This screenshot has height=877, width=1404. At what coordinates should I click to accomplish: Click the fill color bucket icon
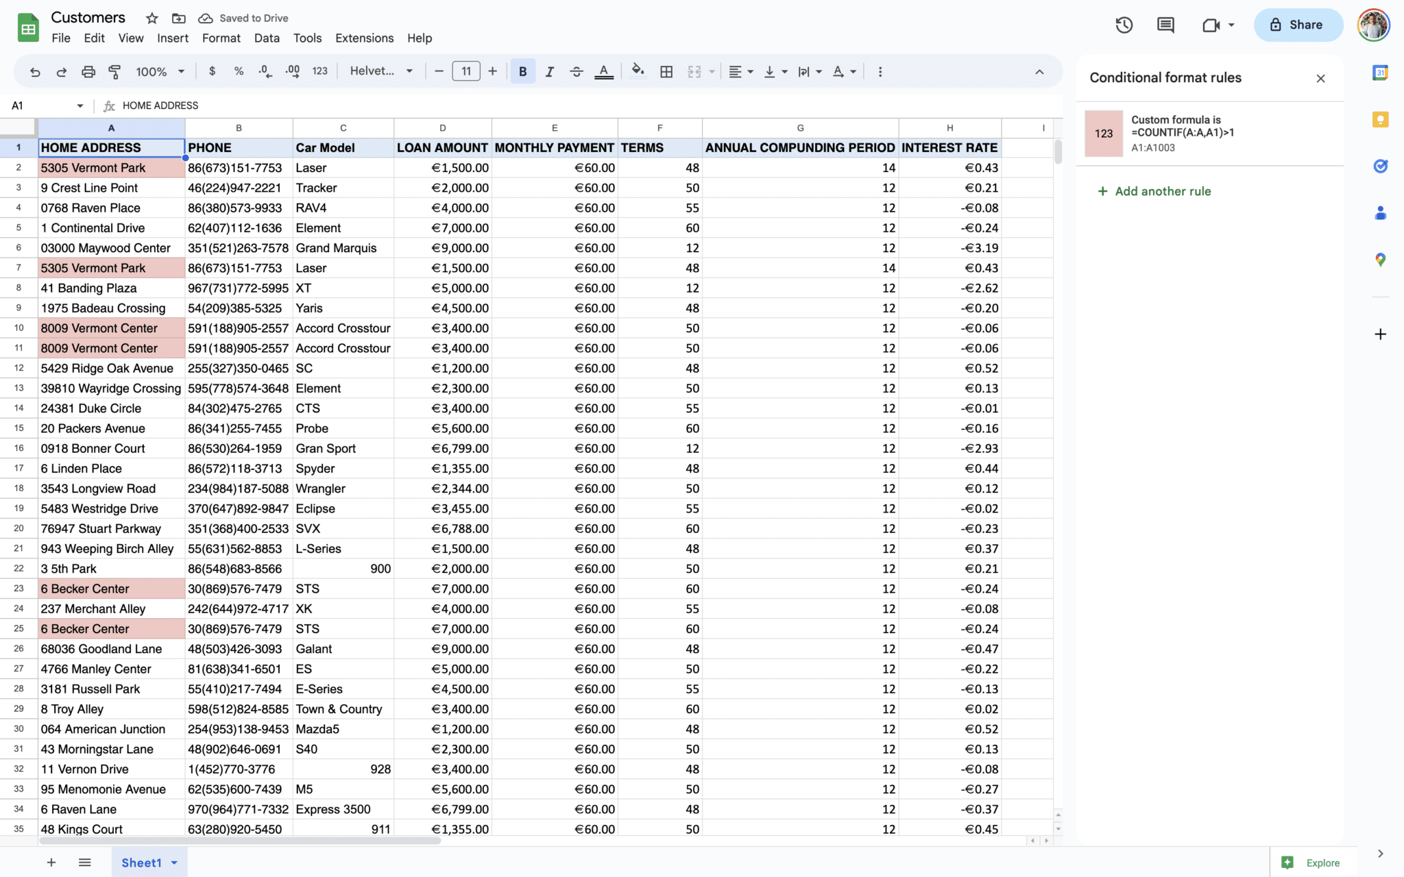pyautogui.click(x=638, y=71)
